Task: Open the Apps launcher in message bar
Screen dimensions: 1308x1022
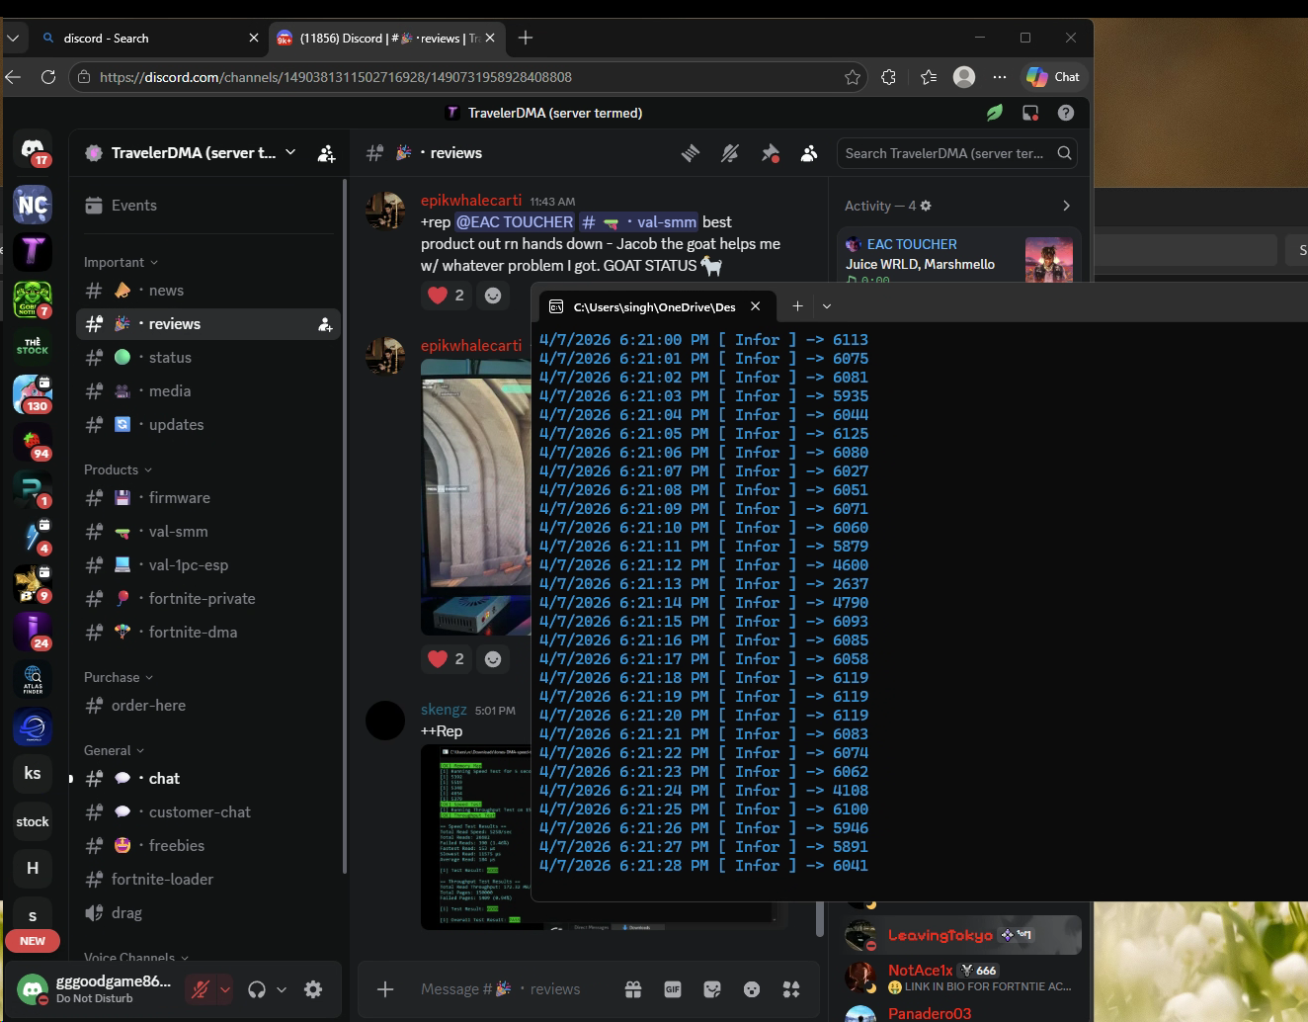Action: click(791, 989)
